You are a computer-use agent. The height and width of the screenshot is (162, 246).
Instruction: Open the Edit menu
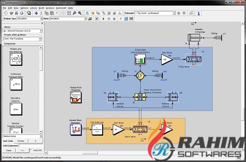pos(10,8)
